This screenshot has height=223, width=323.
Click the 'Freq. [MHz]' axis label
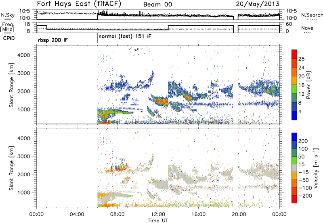coord(7,27)
